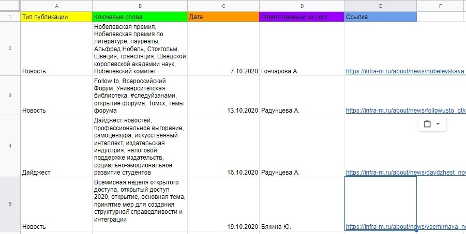466x234 pixels.
Task: Select keywords cell starting 'Дайджест новостей'
Action: (x=140, y=146)
